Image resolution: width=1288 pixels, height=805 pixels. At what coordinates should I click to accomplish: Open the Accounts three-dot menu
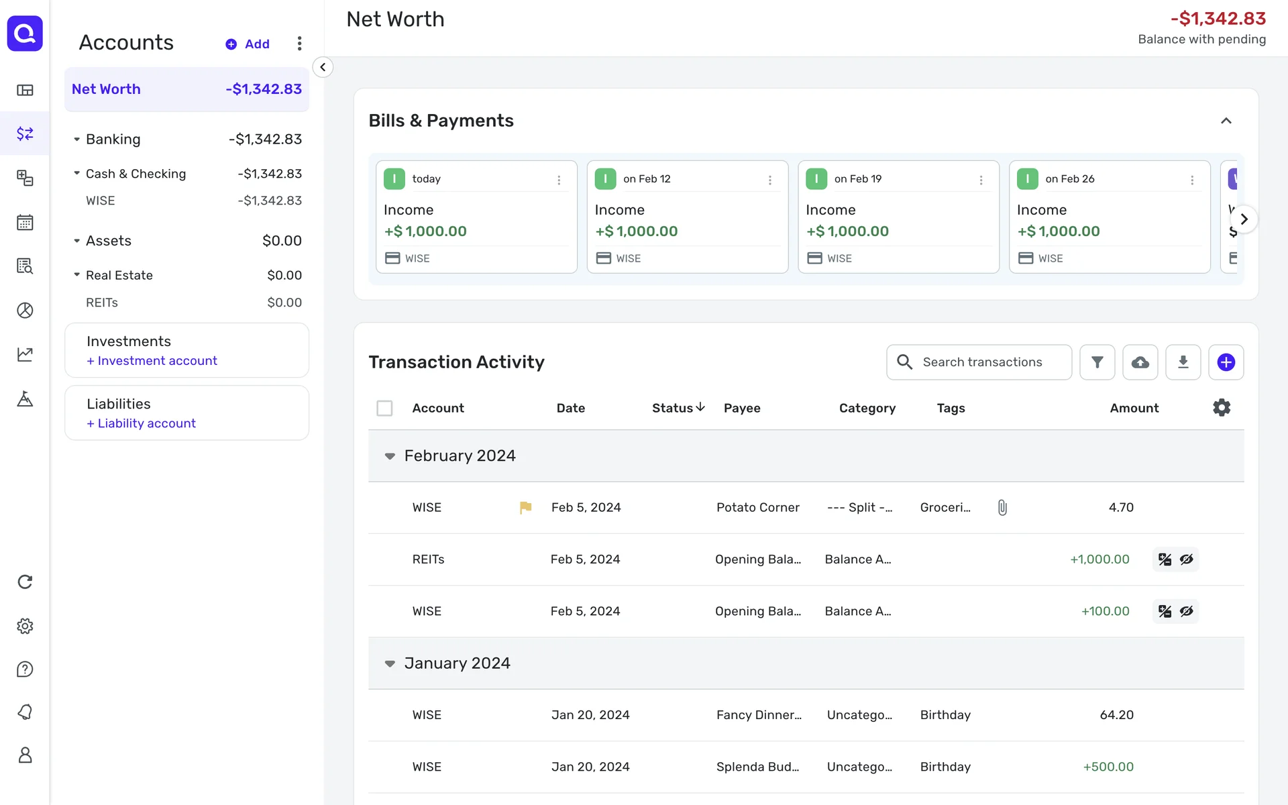299,44
